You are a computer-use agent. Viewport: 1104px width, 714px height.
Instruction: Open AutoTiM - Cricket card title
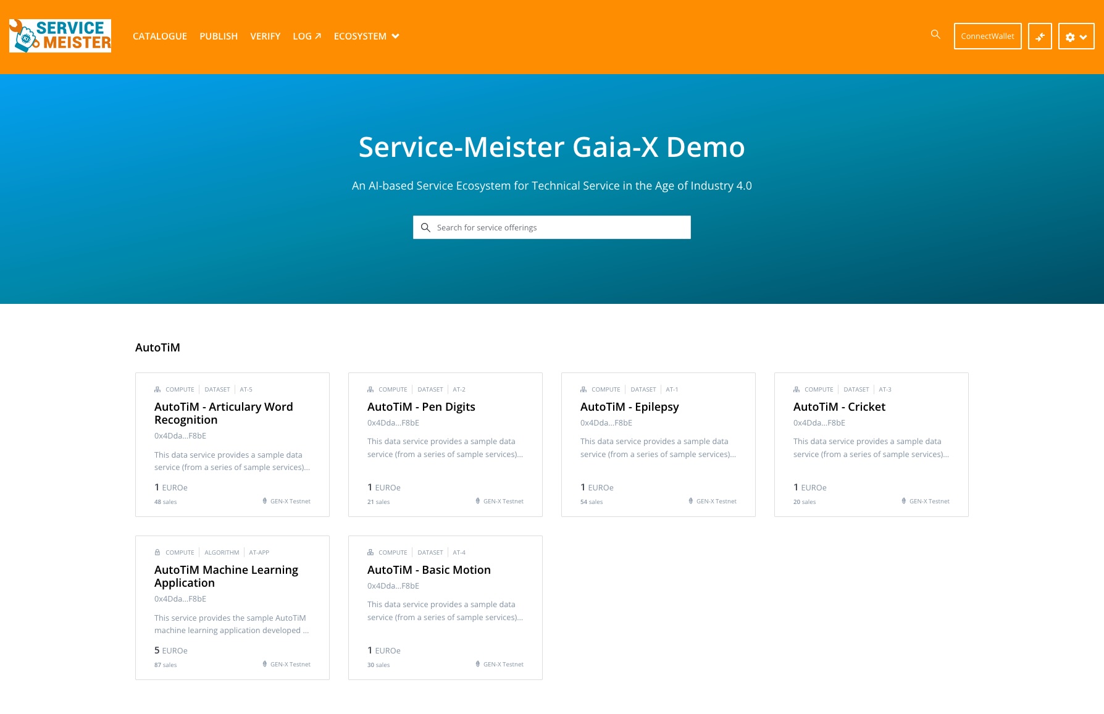(839, 407)
